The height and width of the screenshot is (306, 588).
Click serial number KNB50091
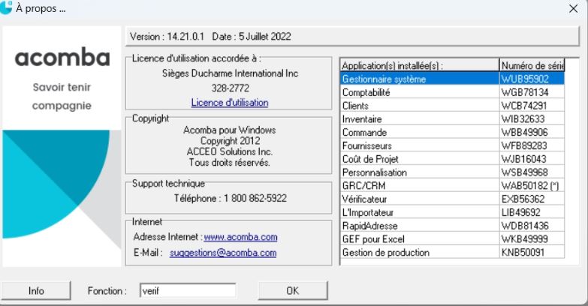click(x=523, y=253)
